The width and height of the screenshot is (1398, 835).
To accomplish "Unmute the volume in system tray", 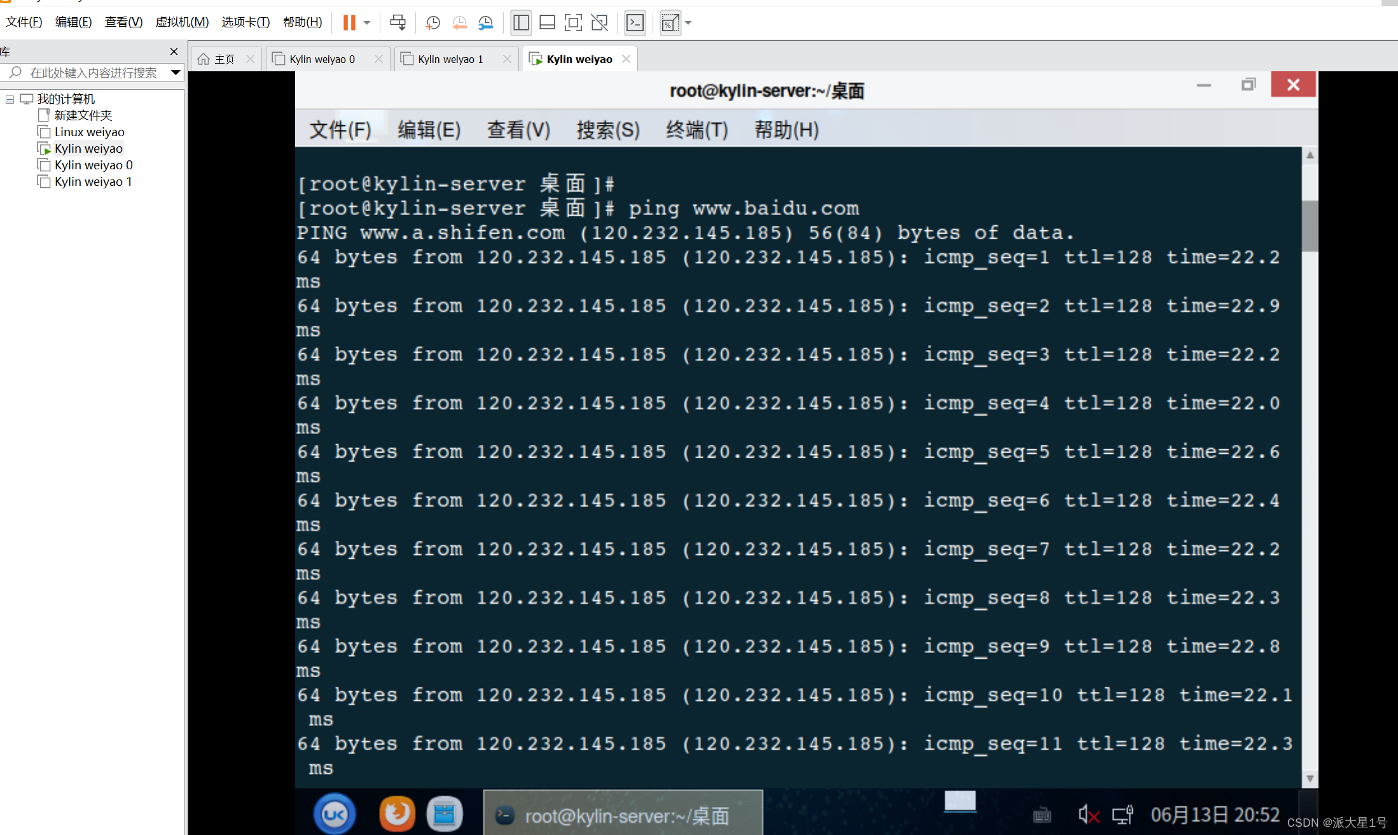I will tap(1088, 814).
